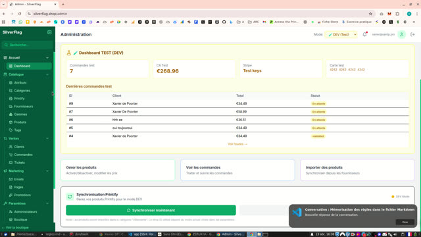
Task: Click the En attente badge of order #9
Action: pos(318,104)
